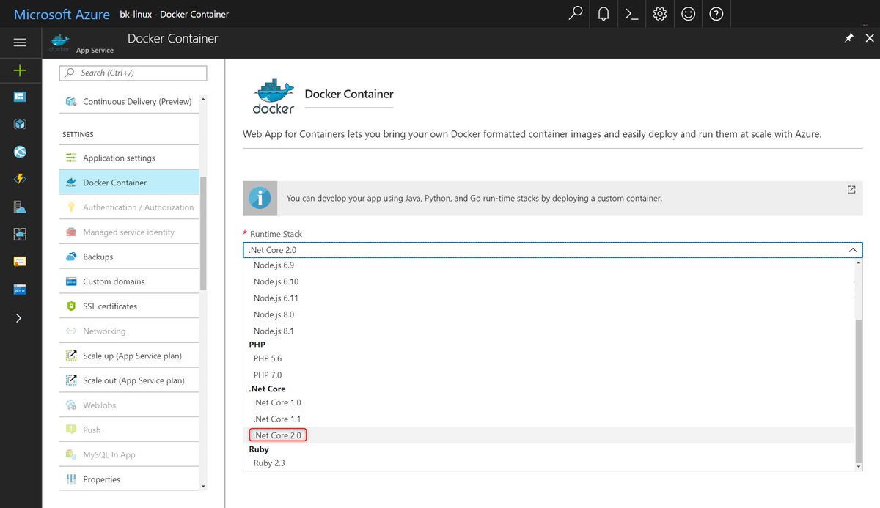Click the Search (Ctrl+/) box

[133, 73]
